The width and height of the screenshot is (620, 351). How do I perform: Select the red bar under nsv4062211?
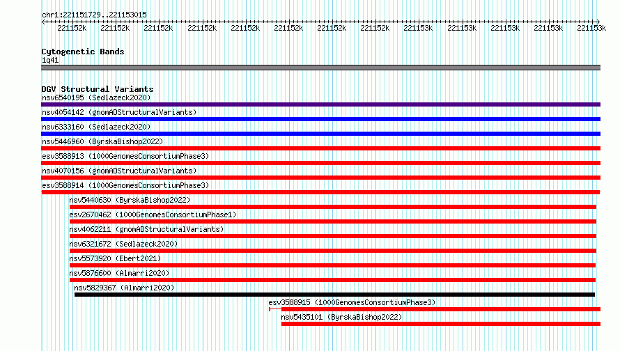[333, 236]
